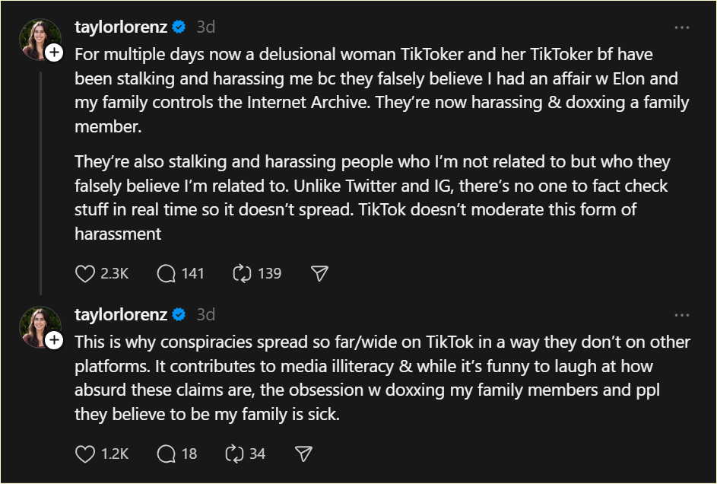Open more options menu on first post

coord(682,27)
